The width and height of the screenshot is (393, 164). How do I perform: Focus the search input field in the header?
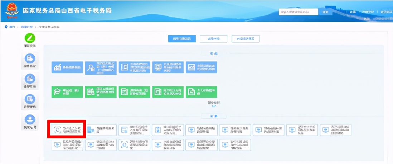point(299,12)
